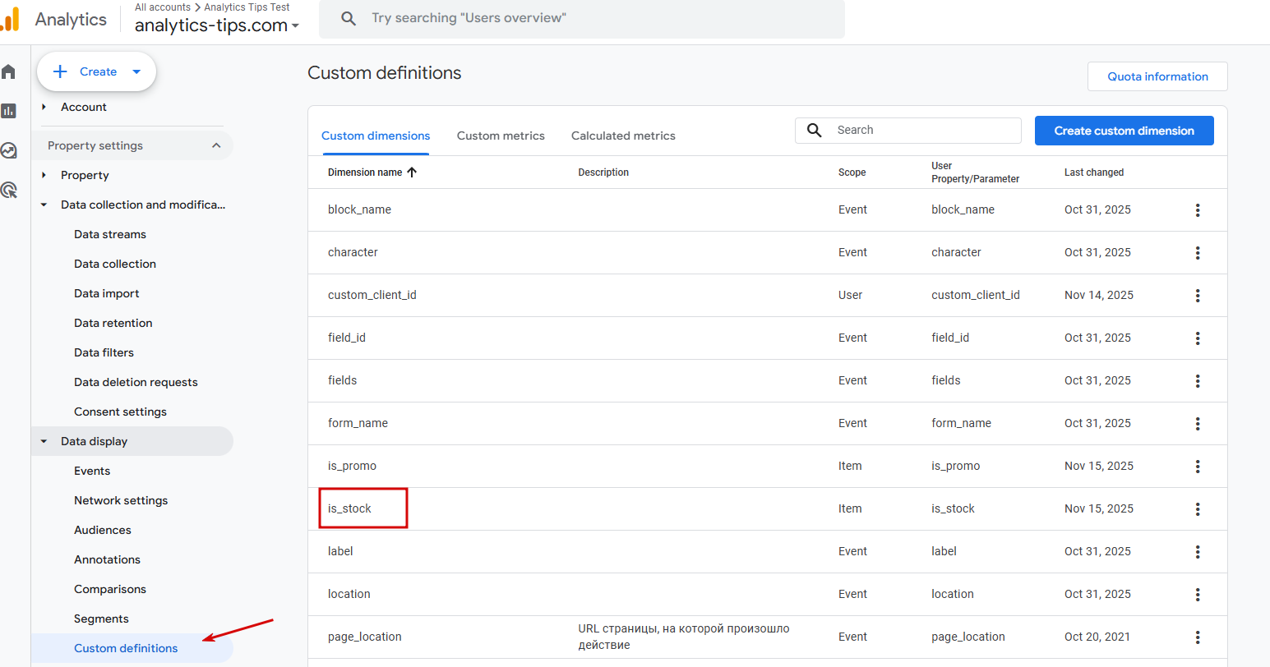Image resolution: width=1270 pixels, height=667 pixels.
Task: Switch to the Custom metrics tab
Action: [x=501, y=136]
